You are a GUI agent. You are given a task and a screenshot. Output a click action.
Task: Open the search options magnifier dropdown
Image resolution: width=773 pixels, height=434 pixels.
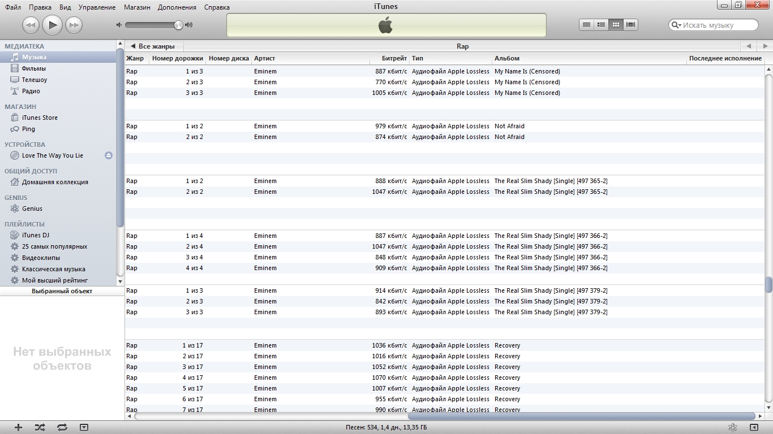click(x=676, y=25)
